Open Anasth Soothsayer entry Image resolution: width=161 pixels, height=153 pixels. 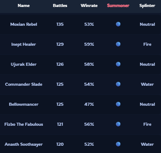[24, 145]
